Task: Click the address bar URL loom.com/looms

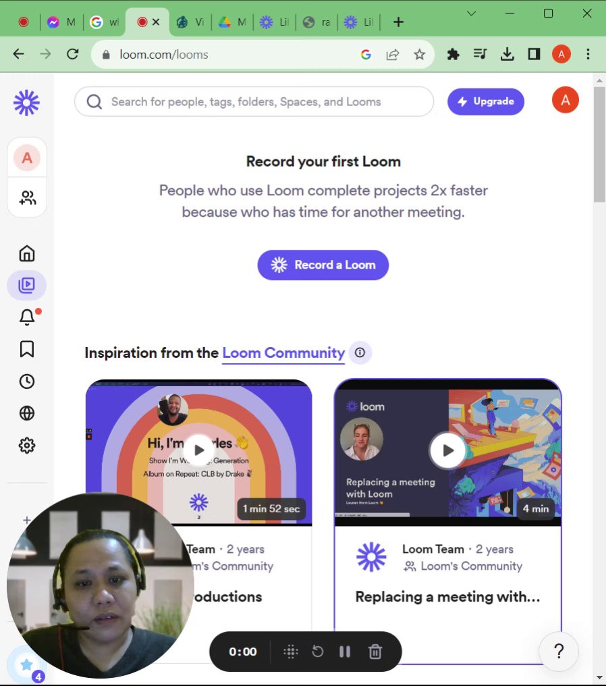Action: 163,55
